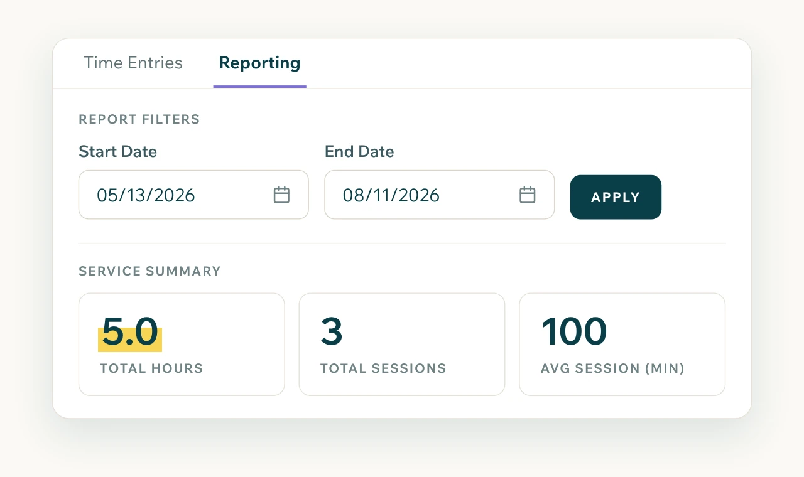This screenshot has width=804, height=477.
Task: Select the Reporting tab
Action: click(x=259, y=63)
